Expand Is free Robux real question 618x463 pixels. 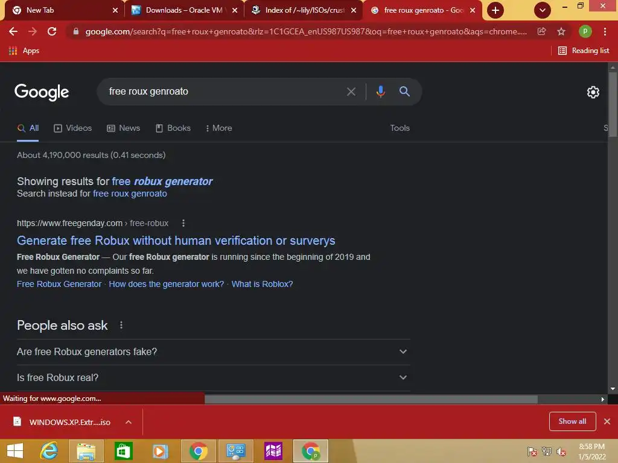click(x=213, y=377)
